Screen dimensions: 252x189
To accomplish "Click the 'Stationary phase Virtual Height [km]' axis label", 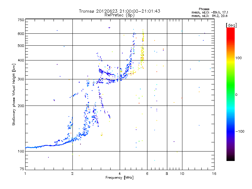I will 14,94.
